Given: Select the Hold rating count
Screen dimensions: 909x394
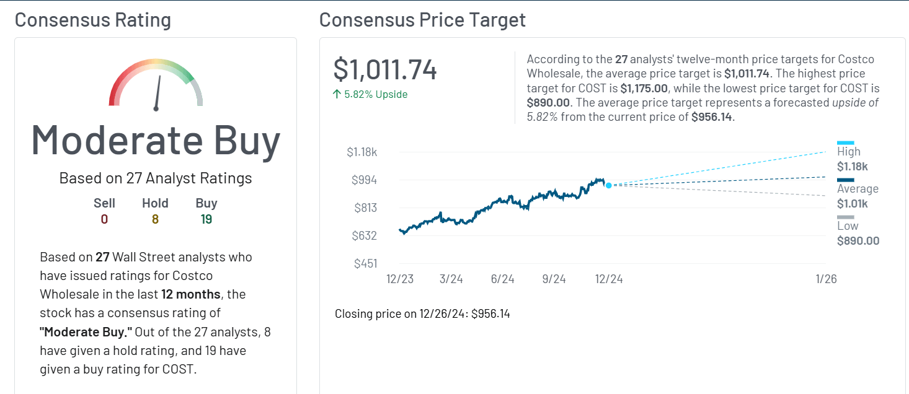Looking at the screenshot, I should pyautogui.click(x=155, y=219).
